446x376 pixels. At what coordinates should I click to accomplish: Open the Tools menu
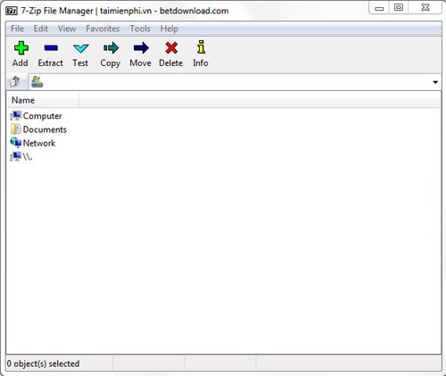(140, 29)
